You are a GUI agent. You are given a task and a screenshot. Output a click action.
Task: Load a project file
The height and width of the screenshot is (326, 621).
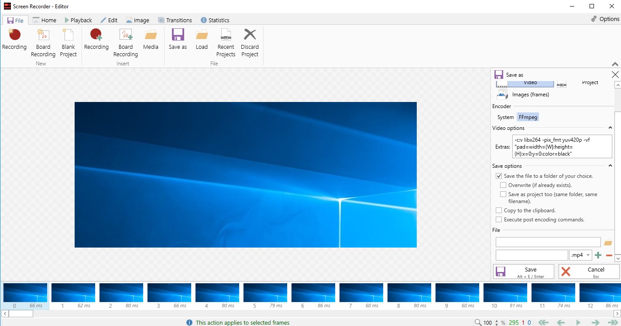click(x=202, y=40)
